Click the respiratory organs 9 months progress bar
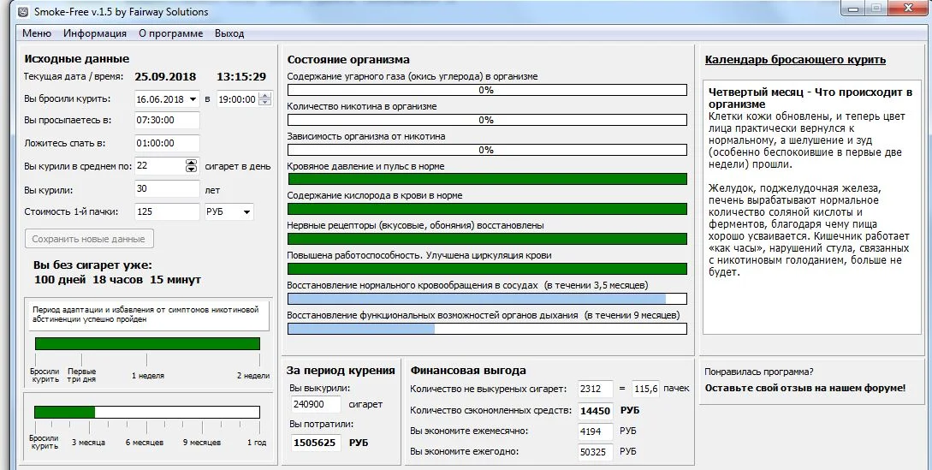The width and height of the screenshot is (932, 470). pyautogui.click(x=487, y=329)
